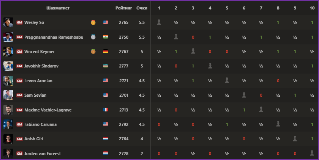Click the Indian flag beside Praggnanandhaa Rameshbabu
Viewport: 319px width, 160px height.
106,37
